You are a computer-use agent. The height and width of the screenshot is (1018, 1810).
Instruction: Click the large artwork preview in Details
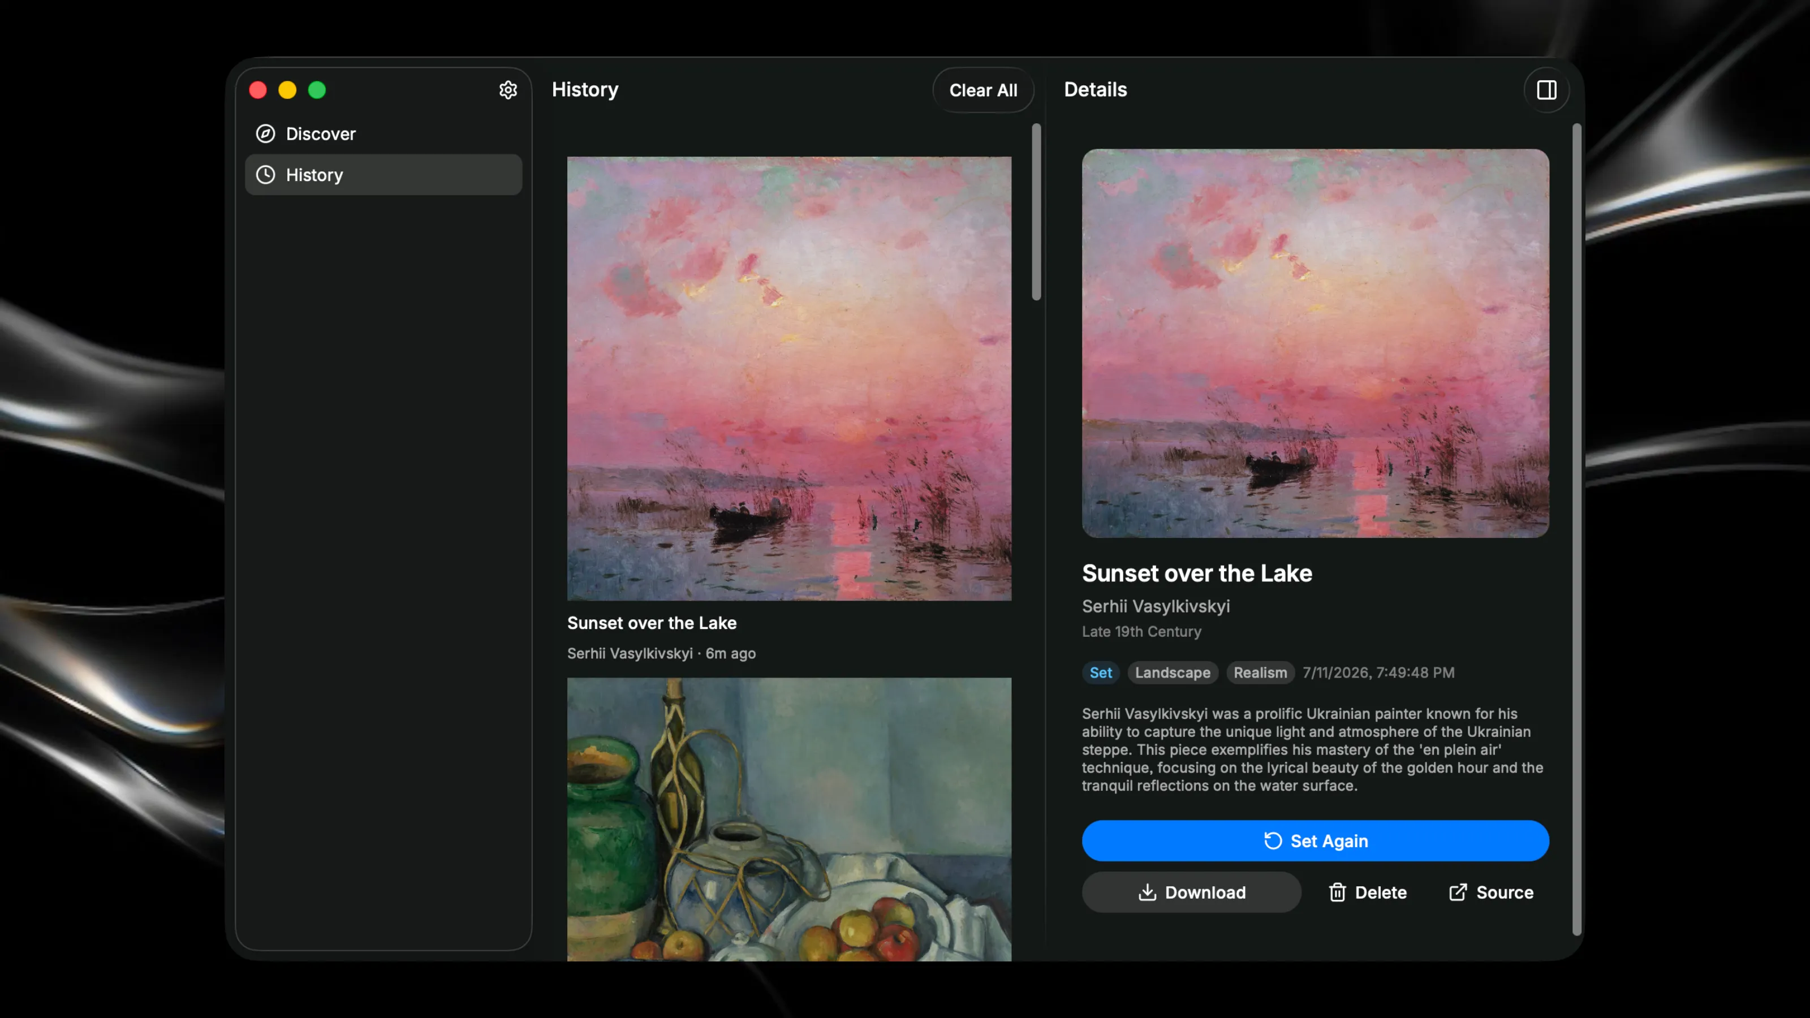1315,343
